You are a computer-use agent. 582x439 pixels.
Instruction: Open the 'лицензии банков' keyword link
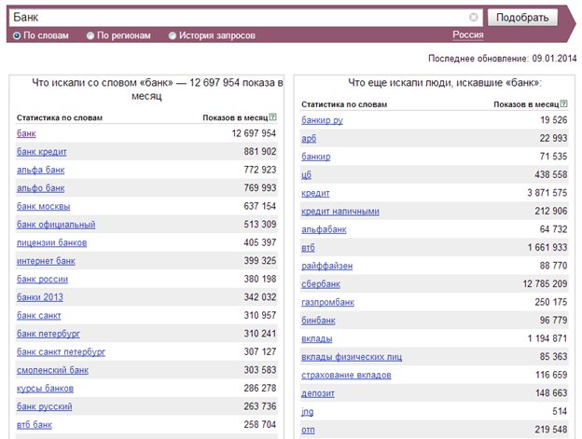tap(51, 242)
